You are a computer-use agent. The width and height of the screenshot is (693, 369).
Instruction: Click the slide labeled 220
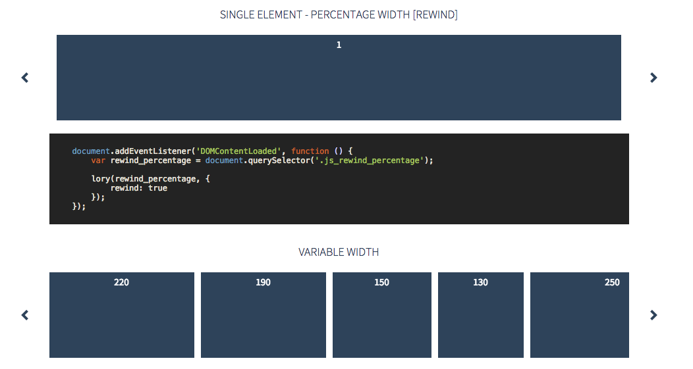122,315
